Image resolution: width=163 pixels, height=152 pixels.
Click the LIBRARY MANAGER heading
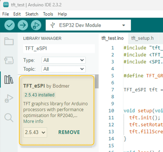(42, 38)
